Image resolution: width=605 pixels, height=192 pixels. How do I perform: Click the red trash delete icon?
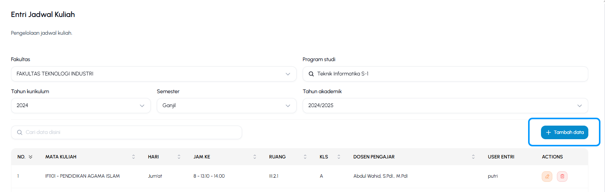pyautogui.click(x=562, y=176)
